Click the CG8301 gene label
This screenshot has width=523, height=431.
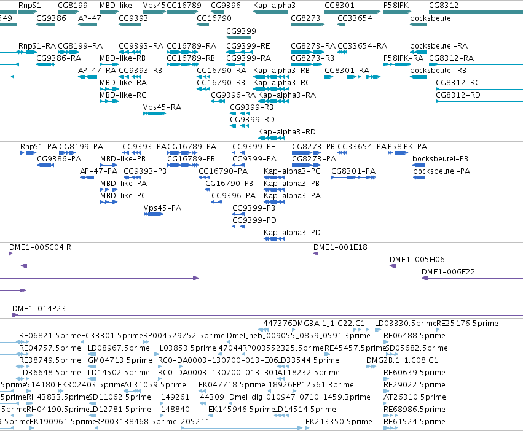click(339, 6)
